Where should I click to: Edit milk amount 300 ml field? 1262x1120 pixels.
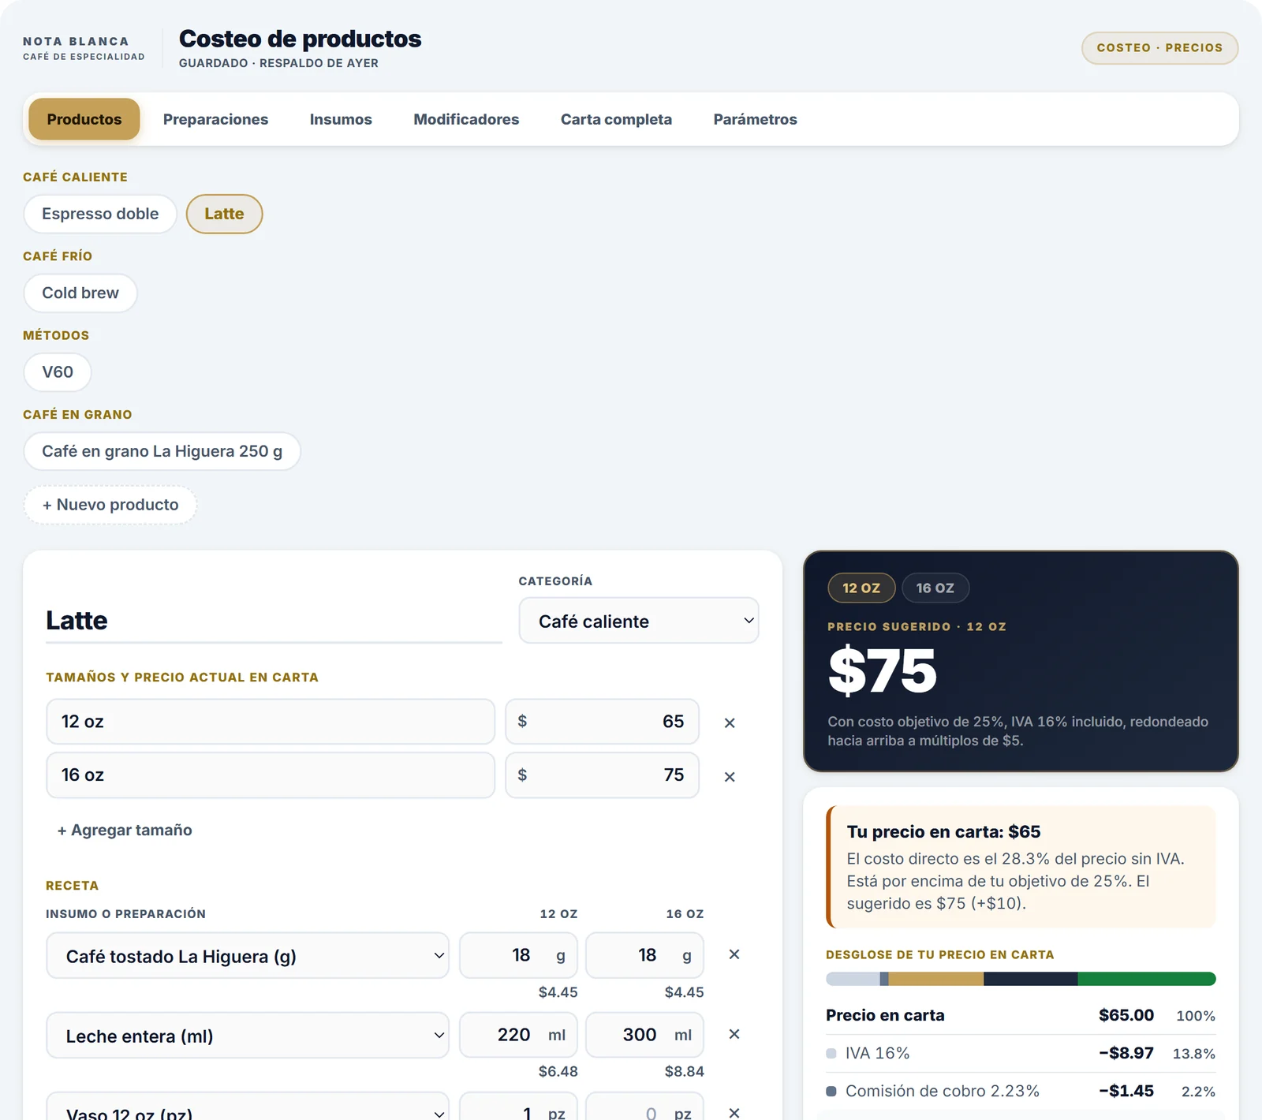644,1035
